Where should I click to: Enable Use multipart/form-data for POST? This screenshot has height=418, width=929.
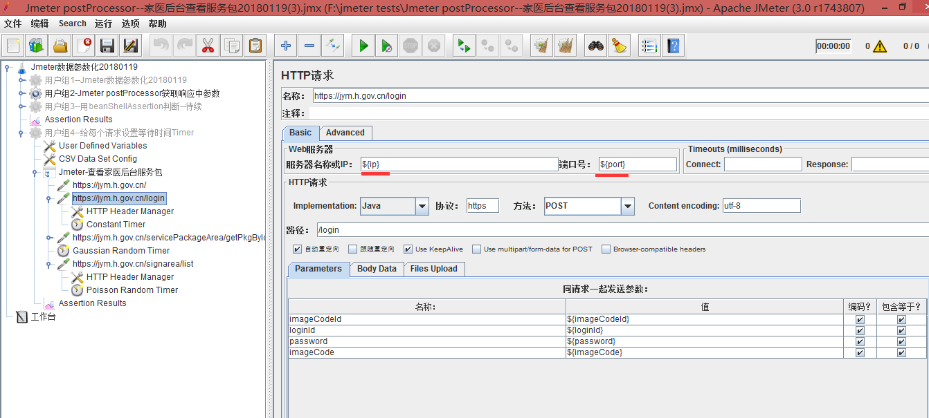(476, 249)
